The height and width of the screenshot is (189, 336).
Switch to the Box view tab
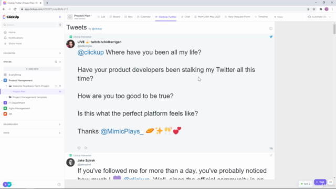129,17
